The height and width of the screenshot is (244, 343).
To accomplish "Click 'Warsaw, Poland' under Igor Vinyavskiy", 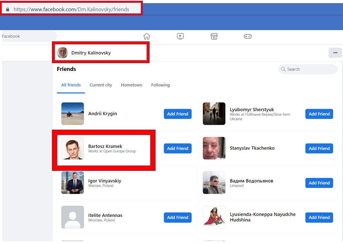I will point(101,186).
